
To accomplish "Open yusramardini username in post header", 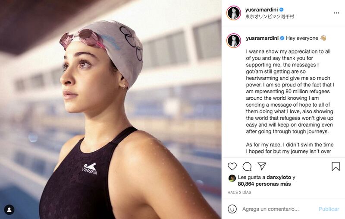I will 261,10.
